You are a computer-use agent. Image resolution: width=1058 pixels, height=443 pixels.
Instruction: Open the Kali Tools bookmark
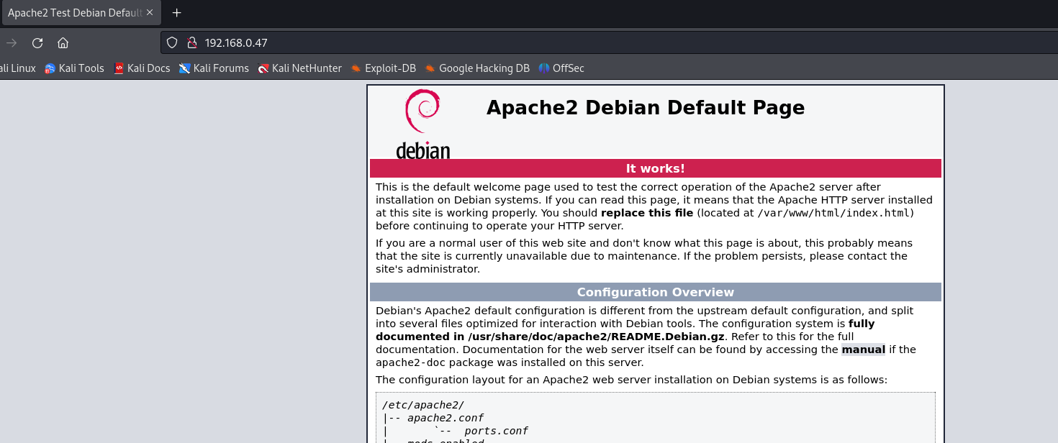coord(74,68)
